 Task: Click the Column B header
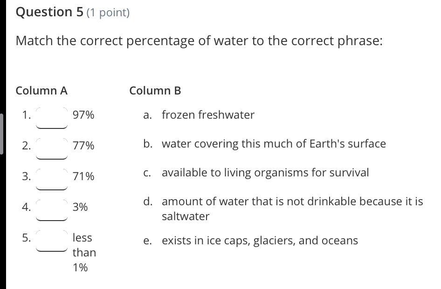[x=155, y=91]
